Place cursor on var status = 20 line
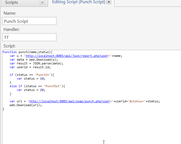The height and width of the screenshot is (144, 181). click(x=31, y=90)
